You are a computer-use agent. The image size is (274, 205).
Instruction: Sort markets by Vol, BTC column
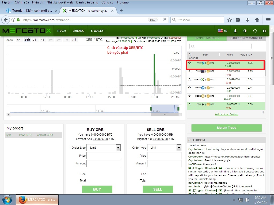(x=246, y=54)
